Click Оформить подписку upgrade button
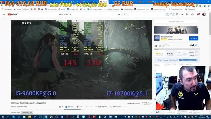 188,60
